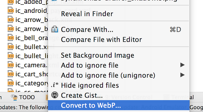Click the ic_bullet.xml file icon
Image resolution: width=203 pixels, height=112 pixels.
click(x=11, y=47)
